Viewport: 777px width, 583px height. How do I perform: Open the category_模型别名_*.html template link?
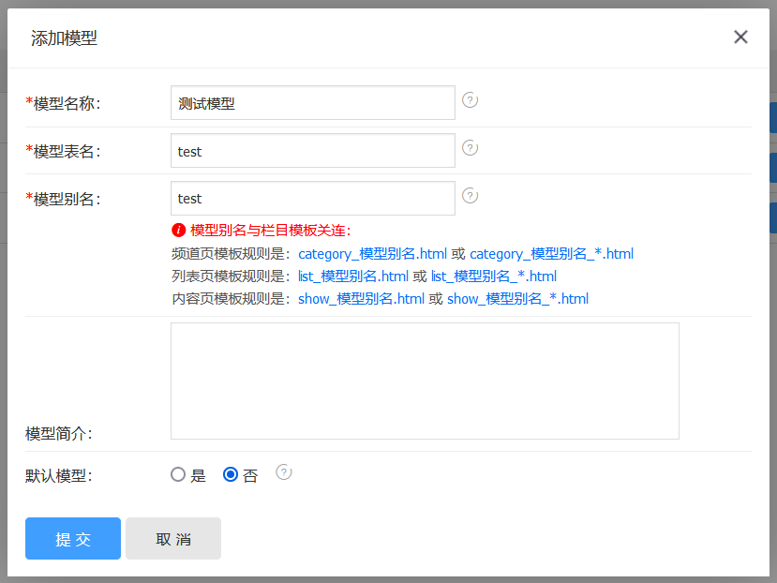click(x=551, y=253)
